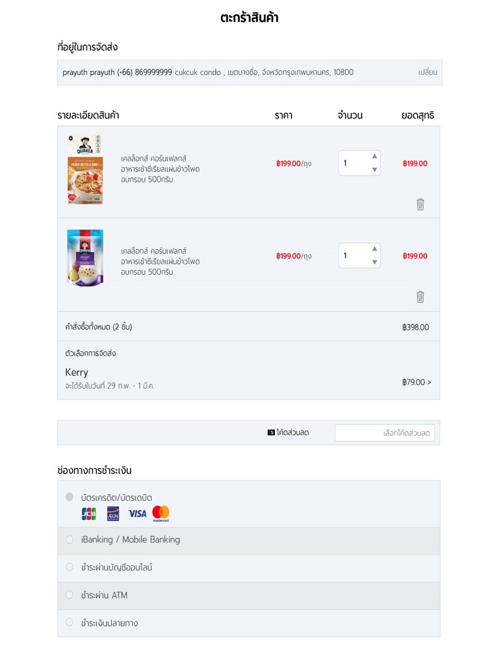Choose ชำระผ่าน ATM payment option

[70, 595]
